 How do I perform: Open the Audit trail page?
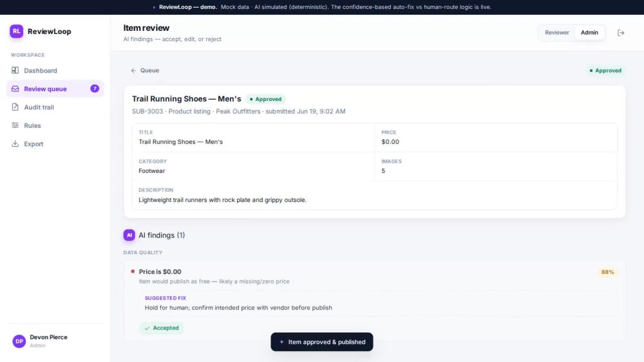coord(55,107)
